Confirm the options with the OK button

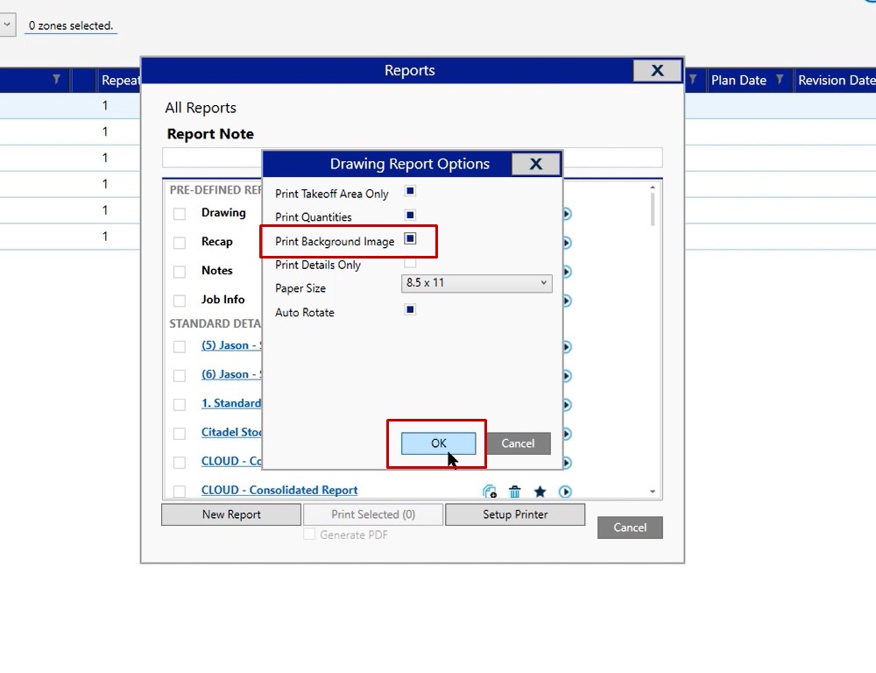click(x=438, y=443)
